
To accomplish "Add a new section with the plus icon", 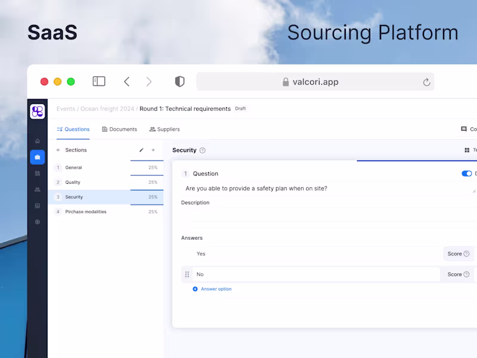I will point(153,150).
